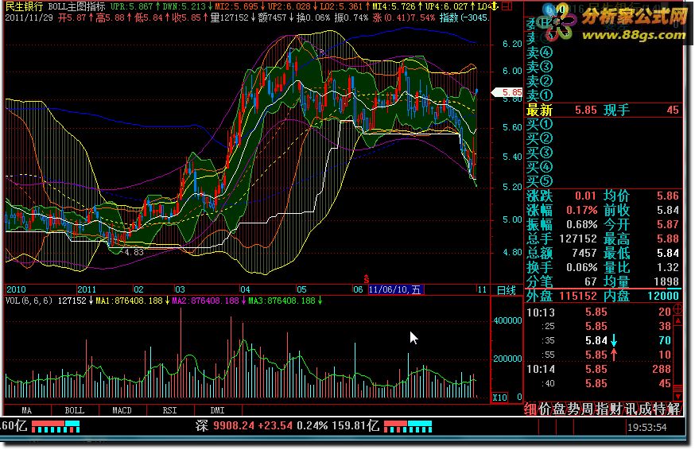The height and width of the screenshot is (450, 695).
Task: Open the 解 tab in side panel
Action: 673,409
